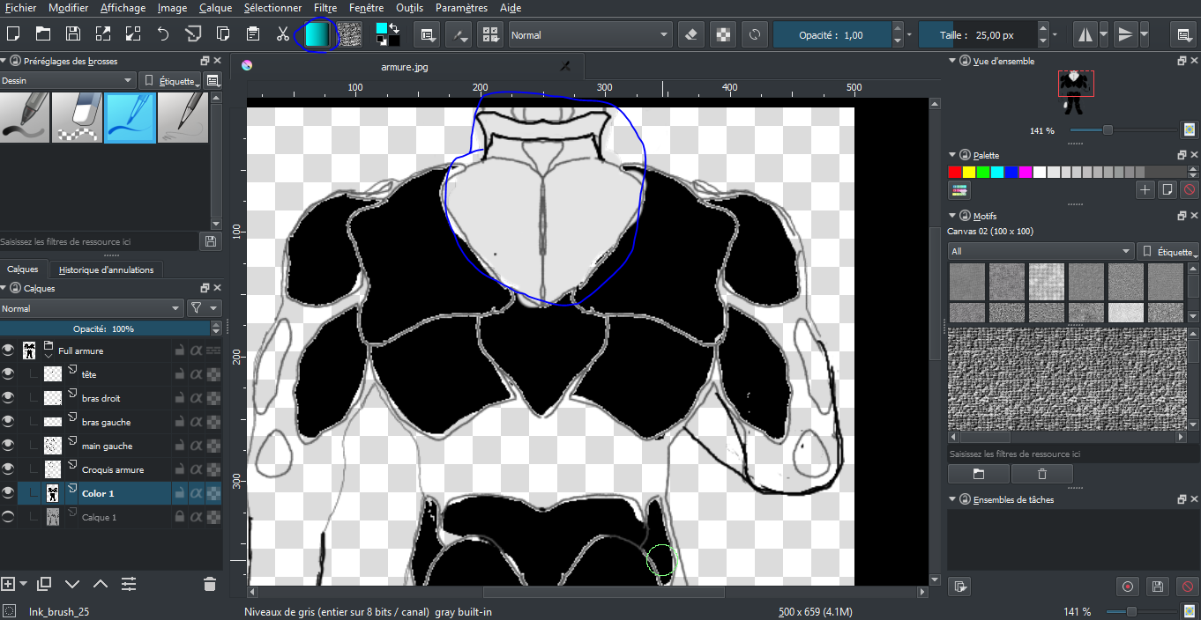Toggle eraser mode in toolbar

[691, 35]
